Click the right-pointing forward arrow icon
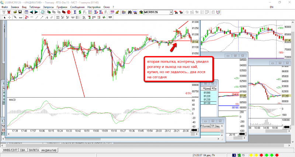 (36, 12)
